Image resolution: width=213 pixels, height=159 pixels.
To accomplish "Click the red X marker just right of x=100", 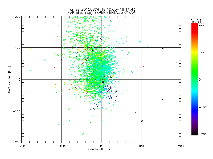I will (144, 67).
